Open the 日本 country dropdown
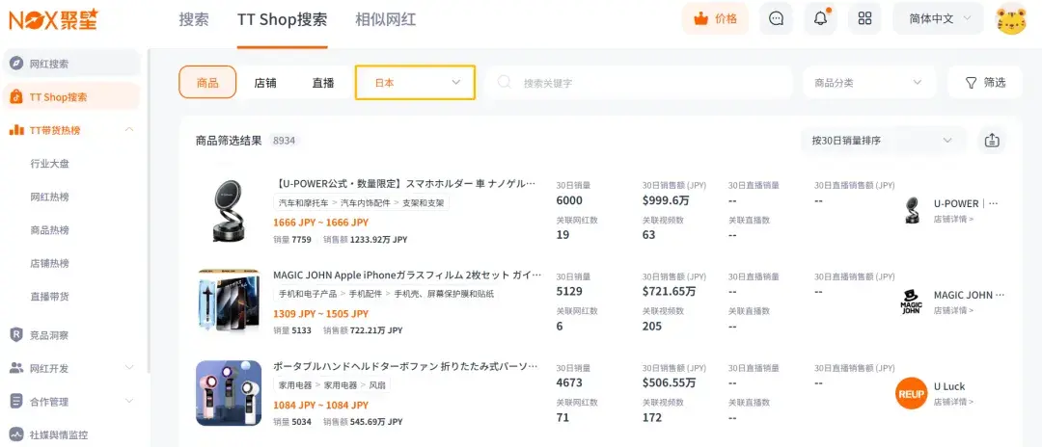 tap(415, 82)
